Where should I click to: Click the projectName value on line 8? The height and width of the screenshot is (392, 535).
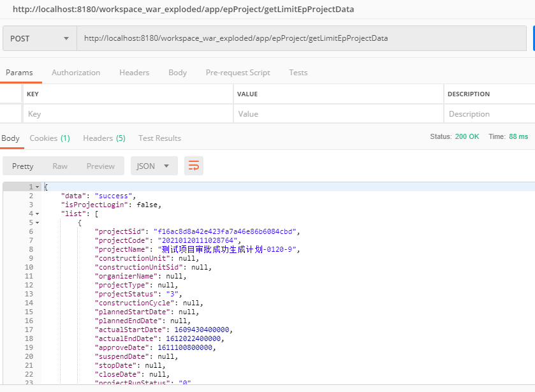coord(227,249)
